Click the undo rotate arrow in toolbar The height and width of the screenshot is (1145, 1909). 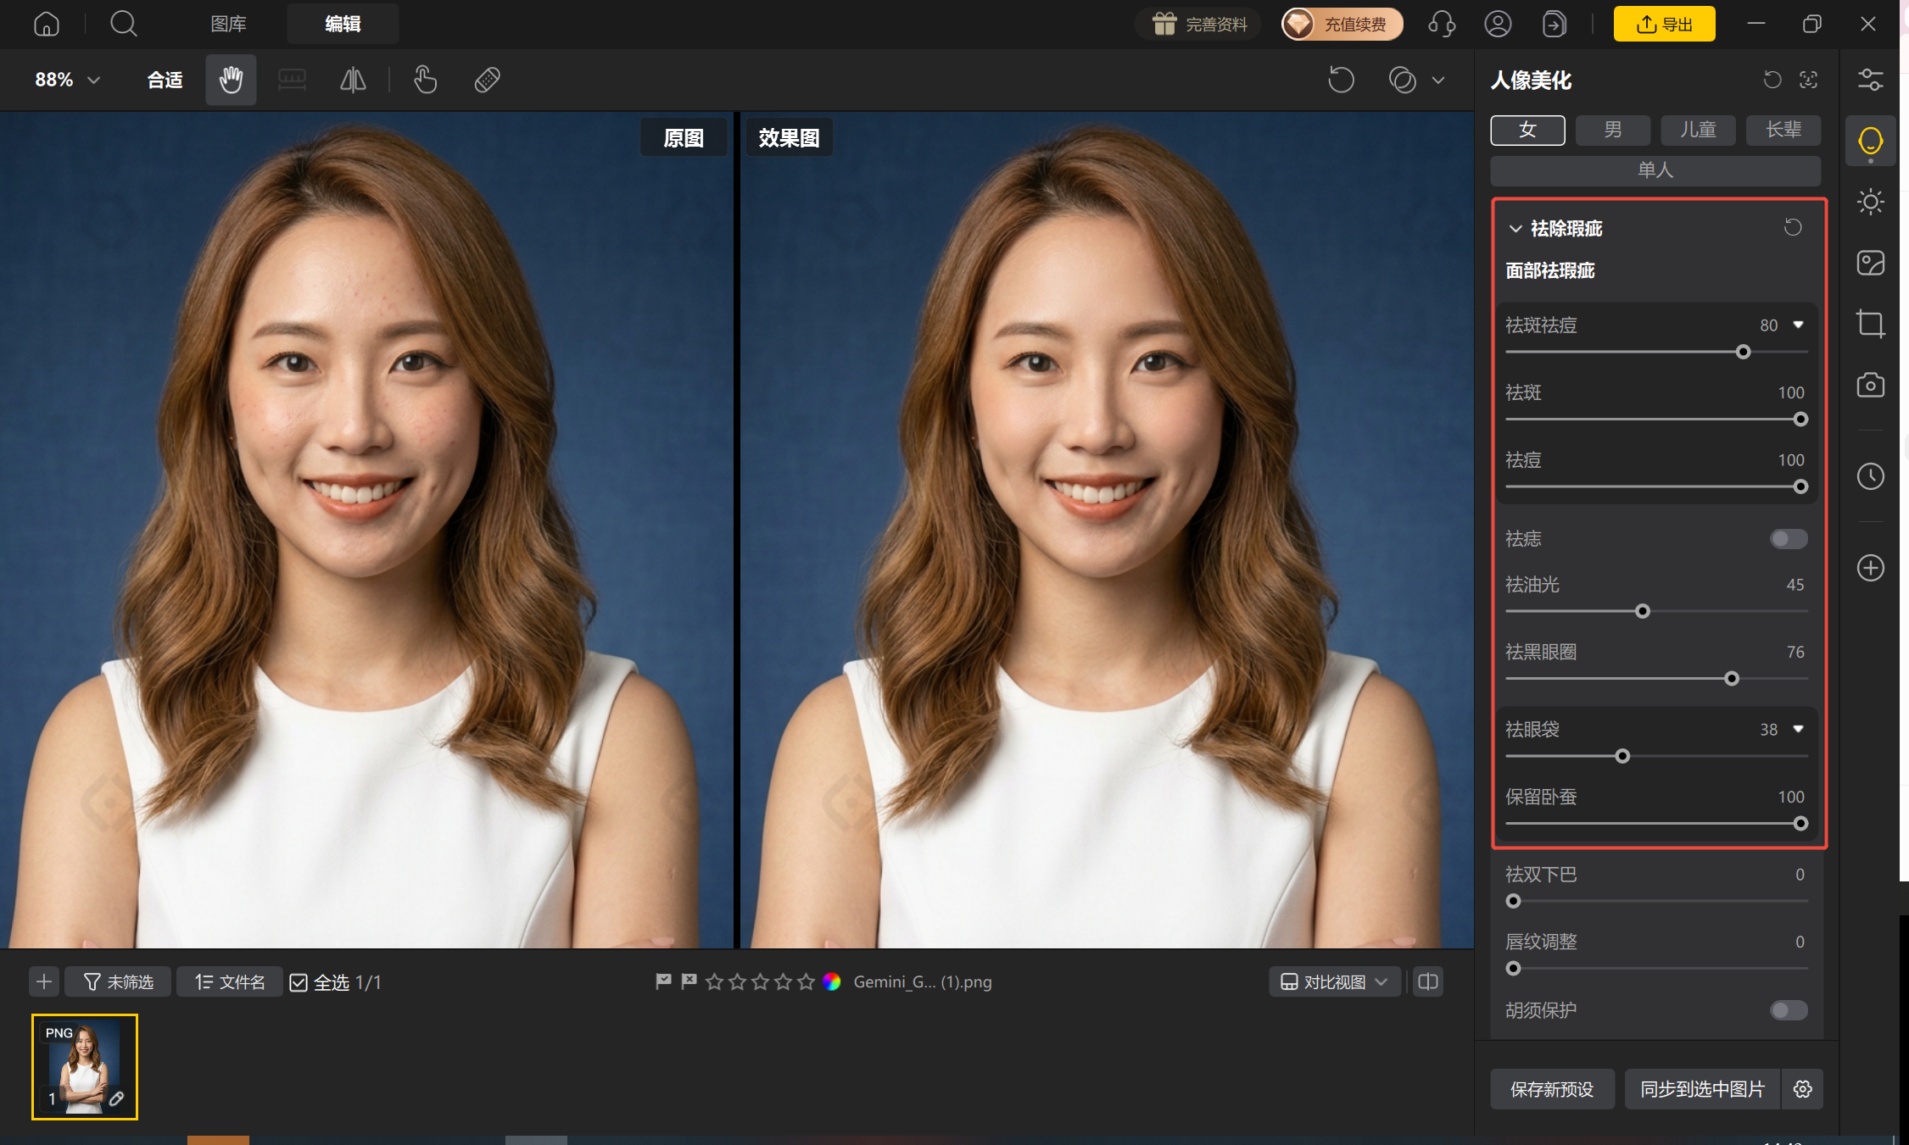[x=1341, y=80]
